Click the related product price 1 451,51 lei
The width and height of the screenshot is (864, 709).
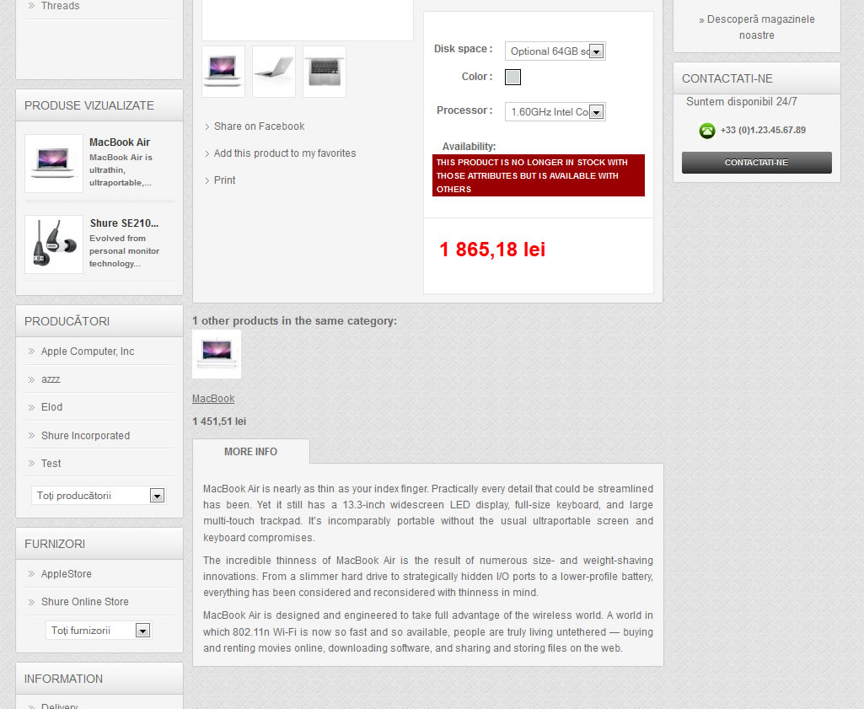[x=219, y=422]
